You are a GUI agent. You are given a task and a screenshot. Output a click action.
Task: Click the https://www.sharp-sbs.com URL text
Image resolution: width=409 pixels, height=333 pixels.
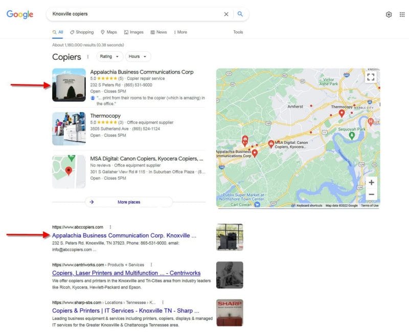[77, 302]
